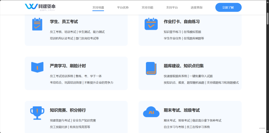Click the line 快速提取题库系统 | 一键批量导入试题
The image size is (269, 133).
point(188,76)
